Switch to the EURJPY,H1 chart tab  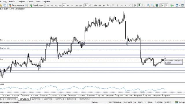coord(36,99)
